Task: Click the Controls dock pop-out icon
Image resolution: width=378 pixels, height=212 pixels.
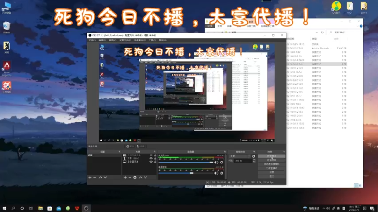Action: 284,152
